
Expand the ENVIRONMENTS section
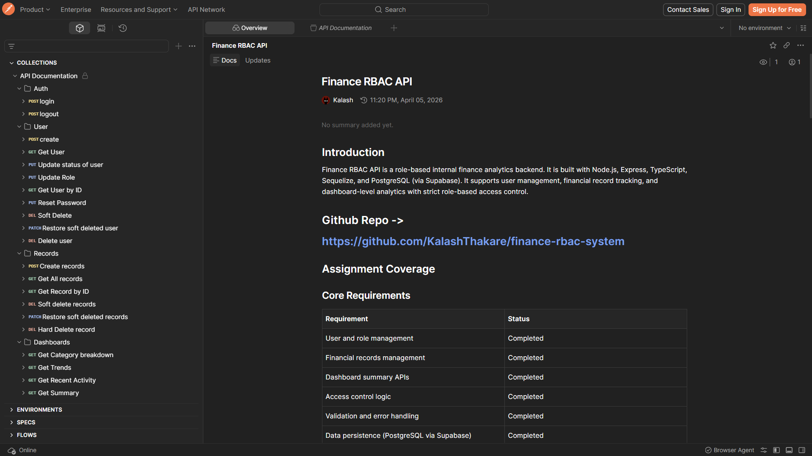click(11, 410)
